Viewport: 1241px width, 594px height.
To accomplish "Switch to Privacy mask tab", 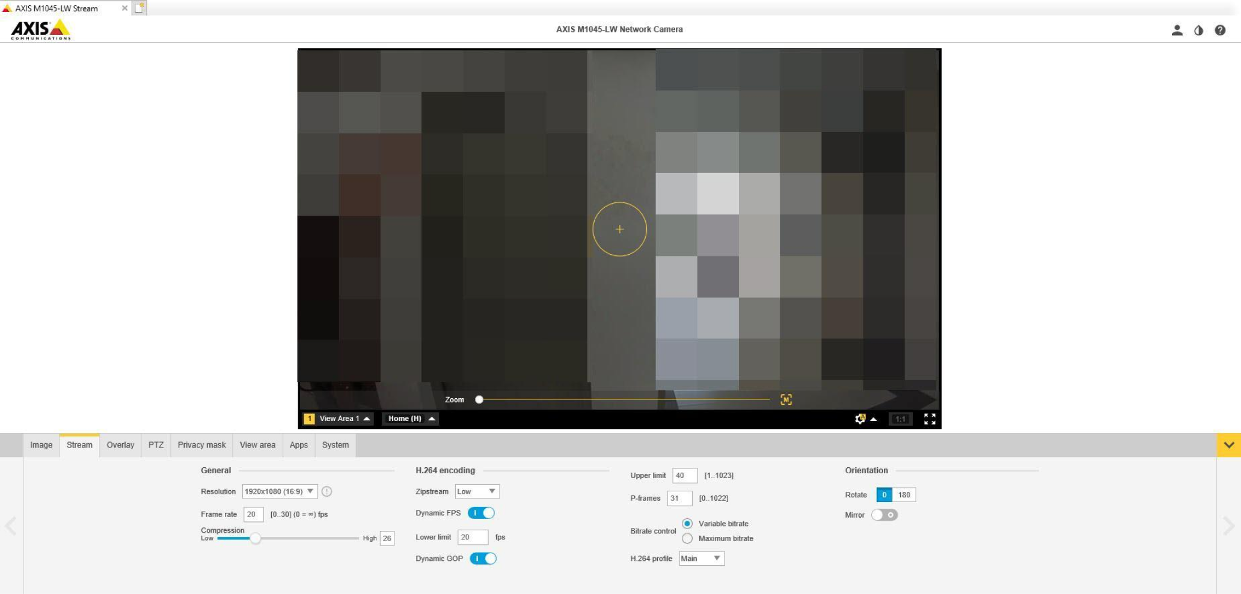I will [201, 445].
